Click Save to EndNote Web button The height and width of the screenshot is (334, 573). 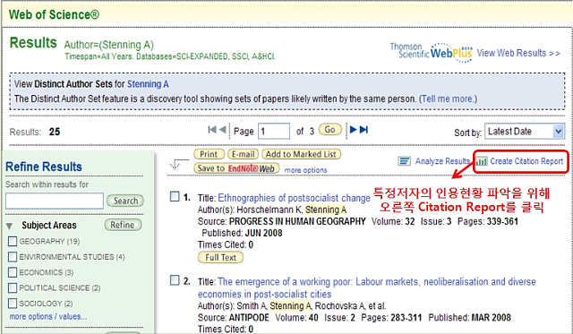[236, 168]
